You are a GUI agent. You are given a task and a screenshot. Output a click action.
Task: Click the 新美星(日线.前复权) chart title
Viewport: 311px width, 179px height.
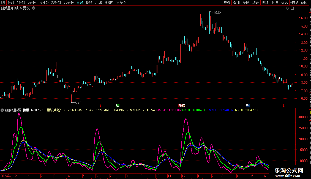coord(16,8)
